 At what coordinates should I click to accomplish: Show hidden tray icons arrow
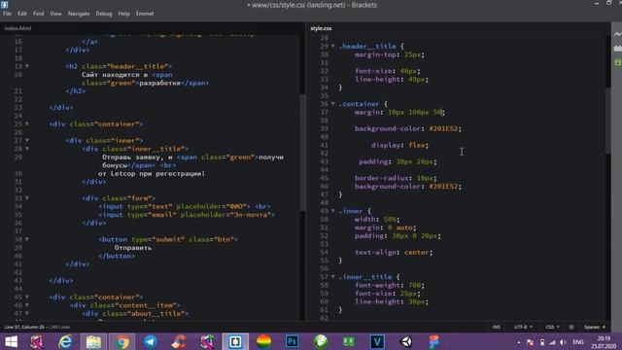click(518, 342)
